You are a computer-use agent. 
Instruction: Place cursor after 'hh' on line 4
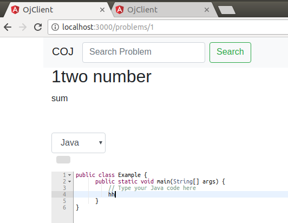115,194
